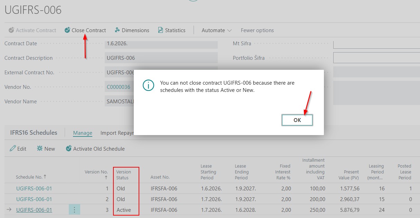Click the Dimensions icon
This screenshot has width=420, height=218.
pyautogui.click(x=118, y=30)
